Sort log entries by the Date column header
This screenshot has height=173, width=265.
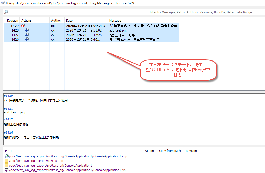pyautogui.click(x=69, y=20)
